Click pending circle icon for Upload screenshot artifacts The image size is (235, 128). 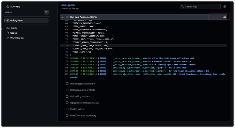tap(67, 103)
